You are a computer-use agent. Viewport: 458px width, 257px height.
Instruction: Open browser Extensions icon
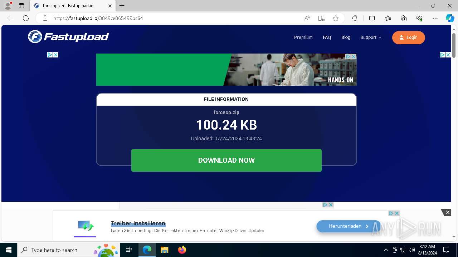(x=355, y=18)
